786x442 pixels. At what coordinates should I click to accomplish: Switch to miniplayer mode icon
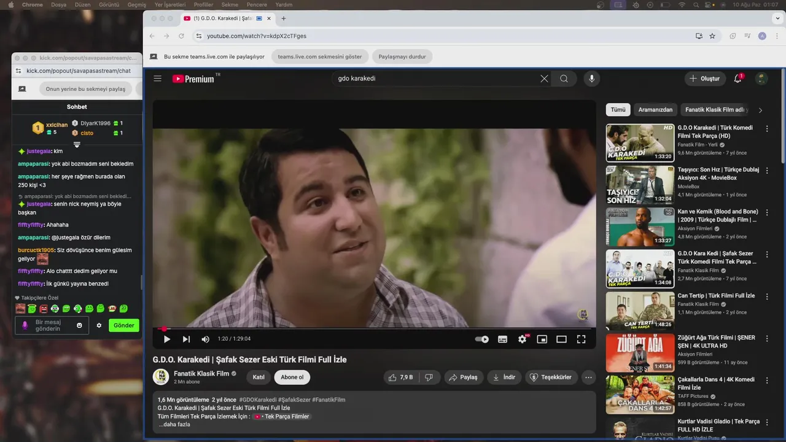point(542,339)
